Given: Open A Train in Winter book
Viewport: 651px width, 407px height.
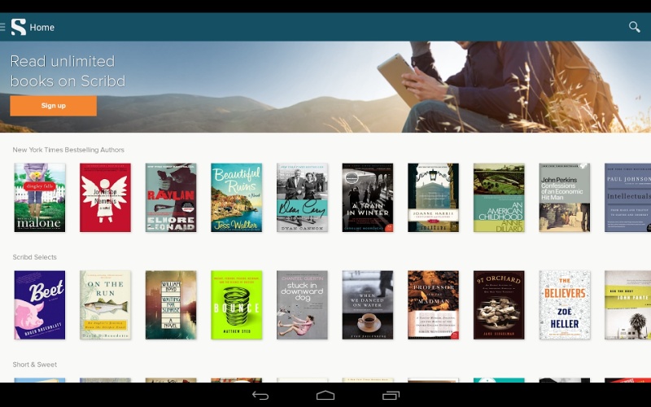Looking at the screenshot, I should tap(367, 198).
